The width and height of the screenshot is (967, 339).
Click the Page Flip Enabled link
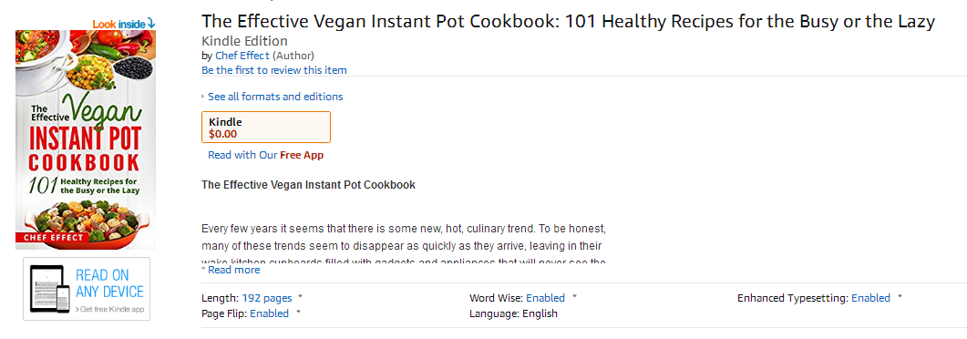pos(269,313)
